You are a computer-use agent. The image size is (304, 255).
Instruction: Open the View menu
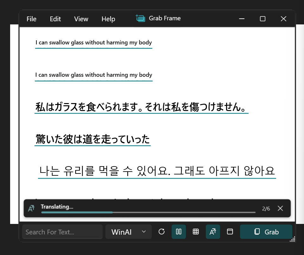click(81, 19)
